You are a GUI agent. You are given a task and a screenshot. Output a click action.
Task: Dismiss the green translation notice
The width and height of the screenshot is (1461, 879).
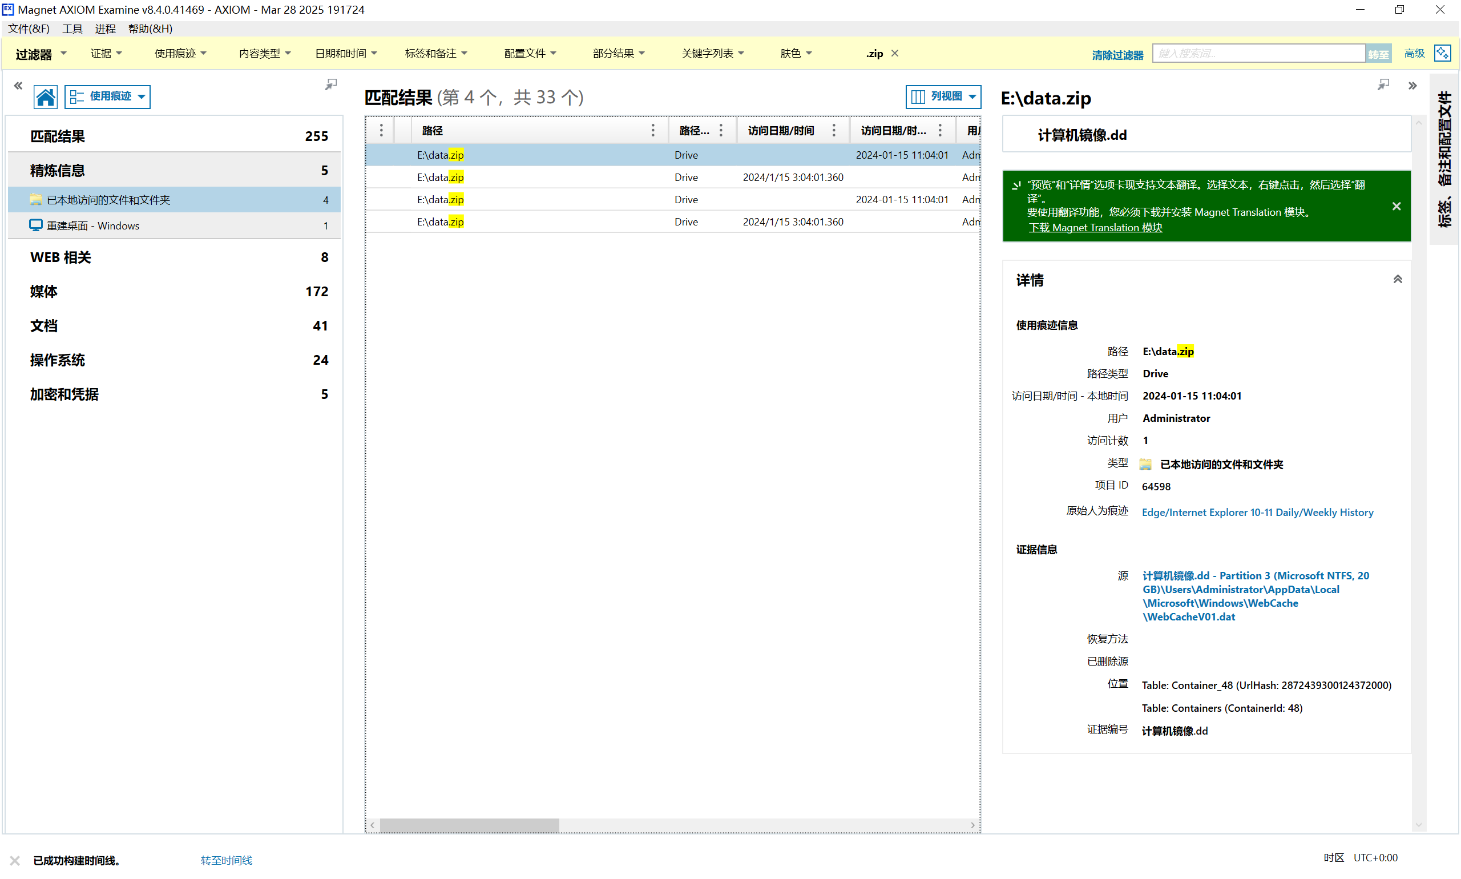(x=1397, y=206)
